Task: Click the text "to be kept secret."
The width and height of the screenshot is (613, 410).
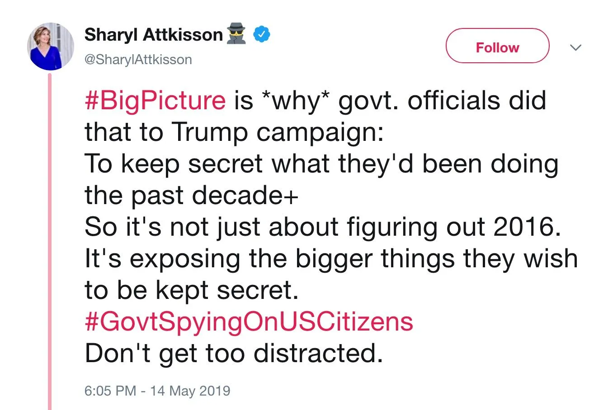Action: 191,290
